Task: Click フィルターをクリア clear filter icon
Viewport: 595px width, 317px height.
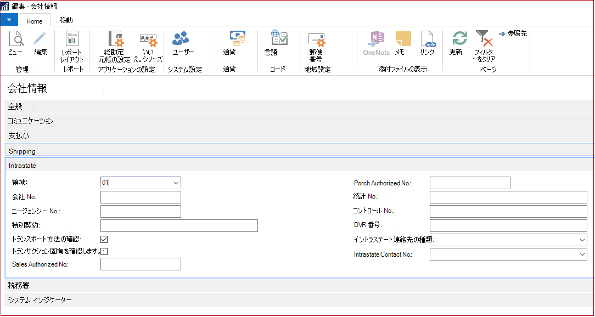Action: 484,39
